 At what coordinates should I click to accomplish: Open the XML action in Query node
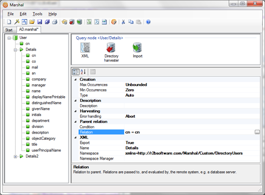pyautogui.click(x=85, y=50)
